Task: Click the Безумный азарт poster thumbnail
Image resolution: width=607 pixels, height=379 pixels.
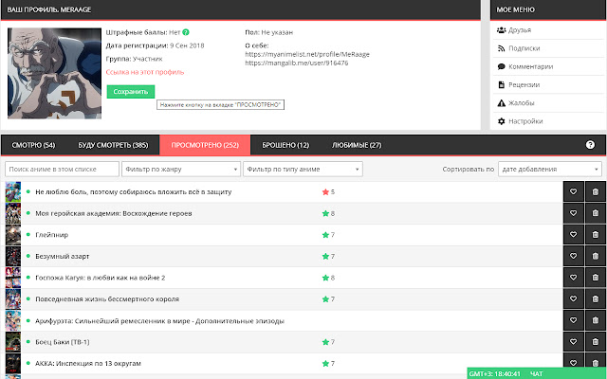Action: click(12, 256)
